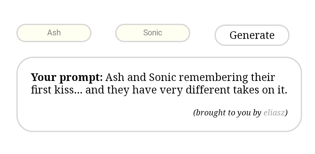Place cursor in the second character field
The image size is (315, 154).
coord(153,33)
